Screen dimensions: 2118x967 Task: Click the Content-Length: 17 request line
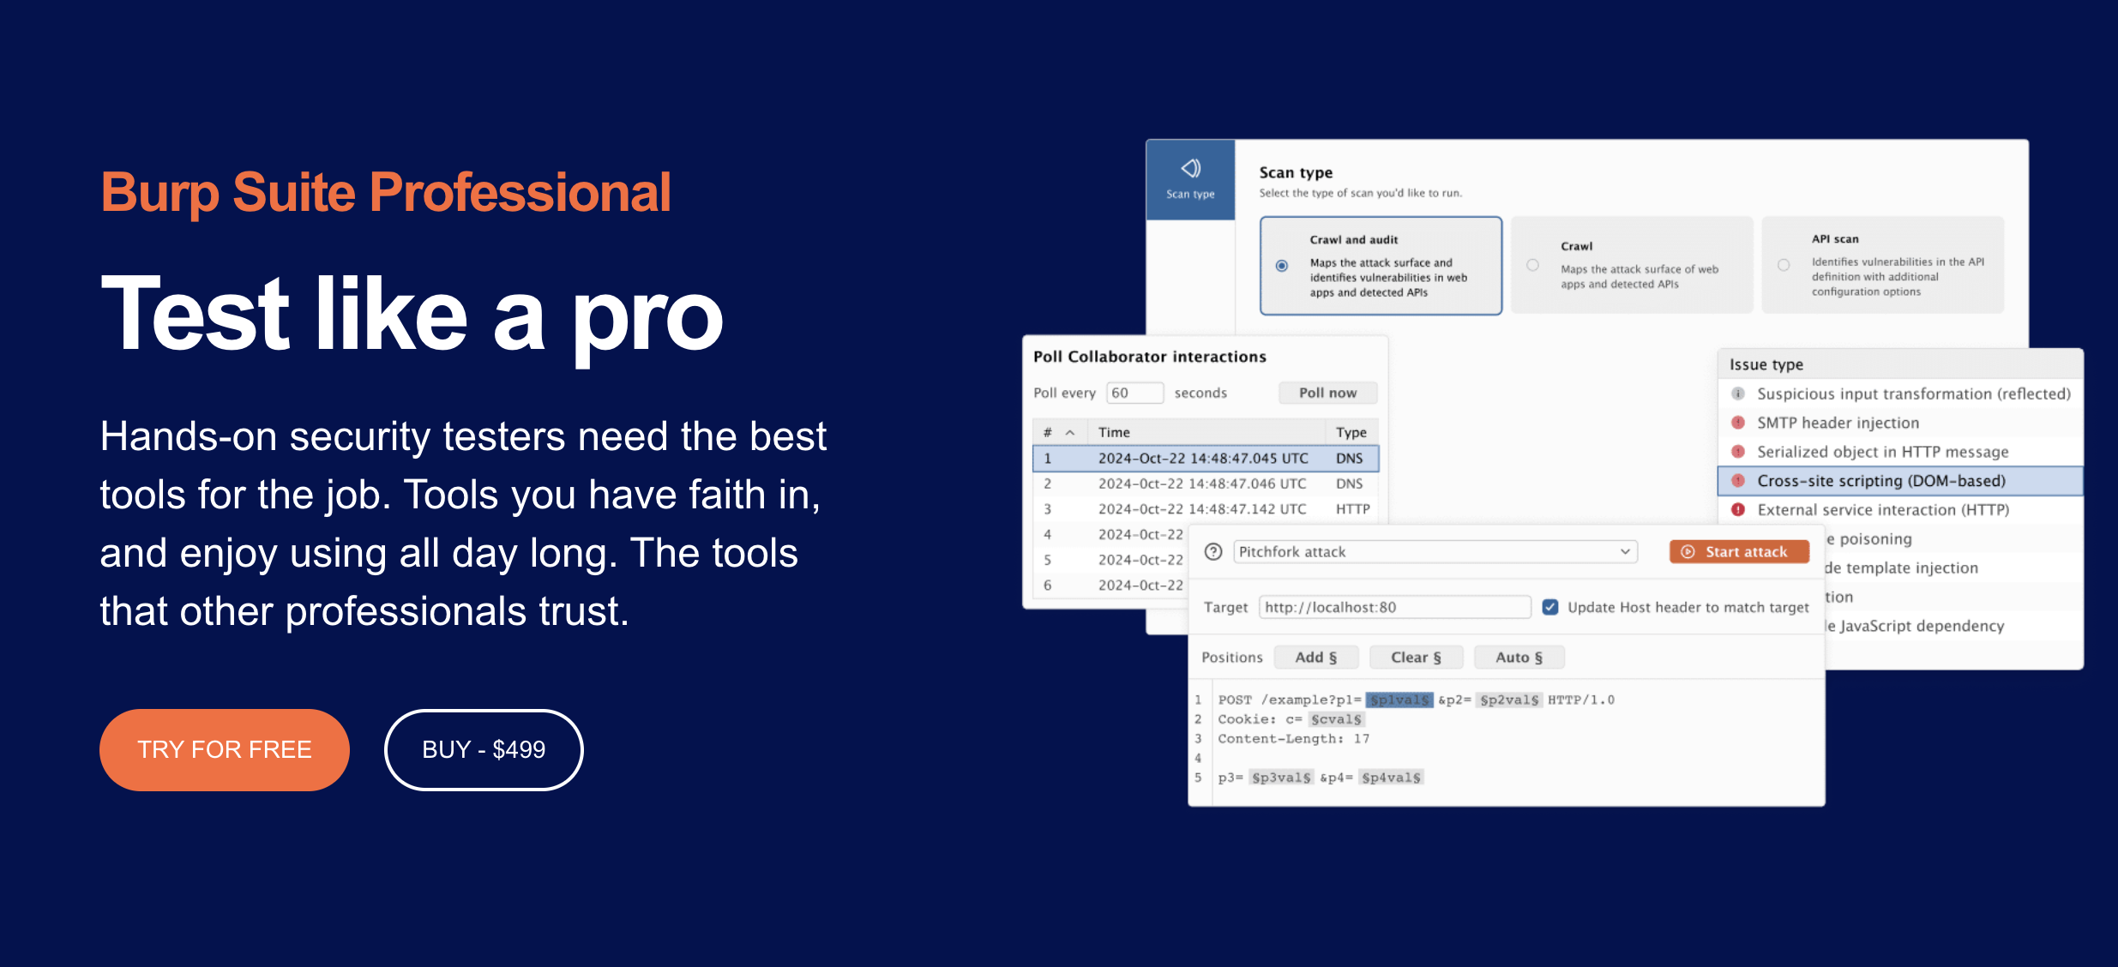point(1293,739)
